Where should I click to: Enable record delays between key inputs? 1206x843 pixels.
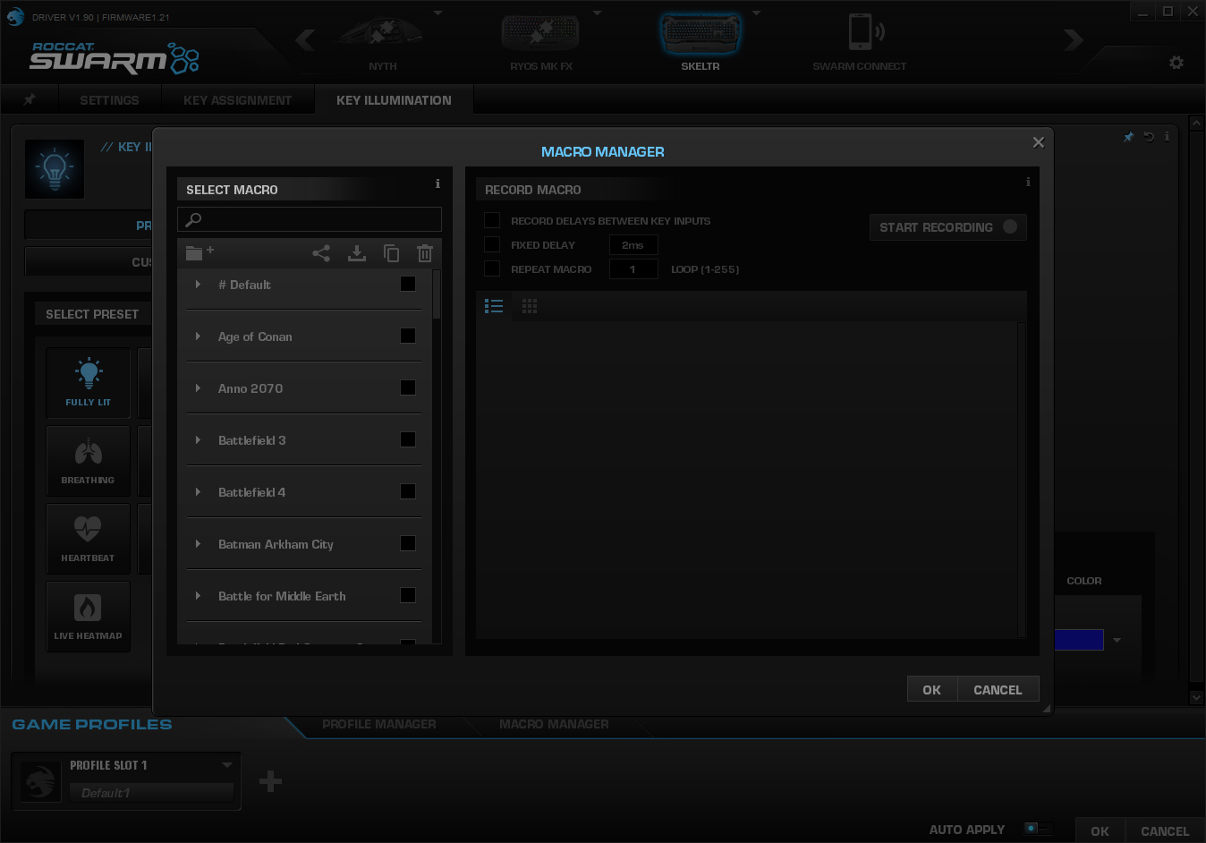[x=492, y=220]
